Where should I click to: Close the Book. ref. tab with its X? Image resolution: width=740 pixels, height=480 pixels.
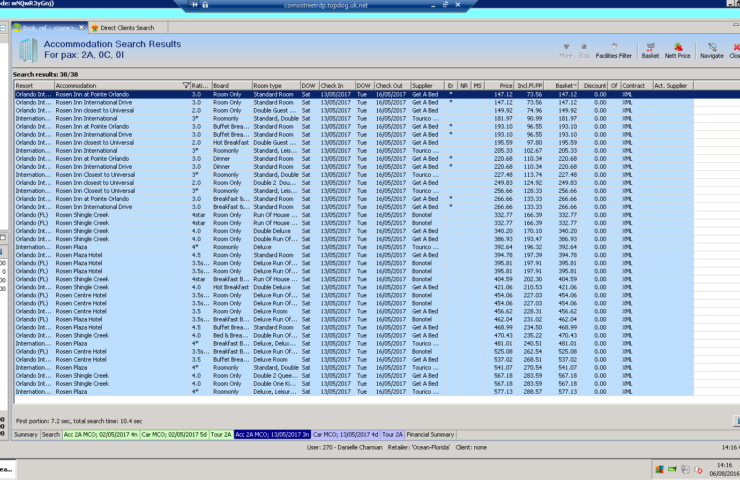[81, 27]
